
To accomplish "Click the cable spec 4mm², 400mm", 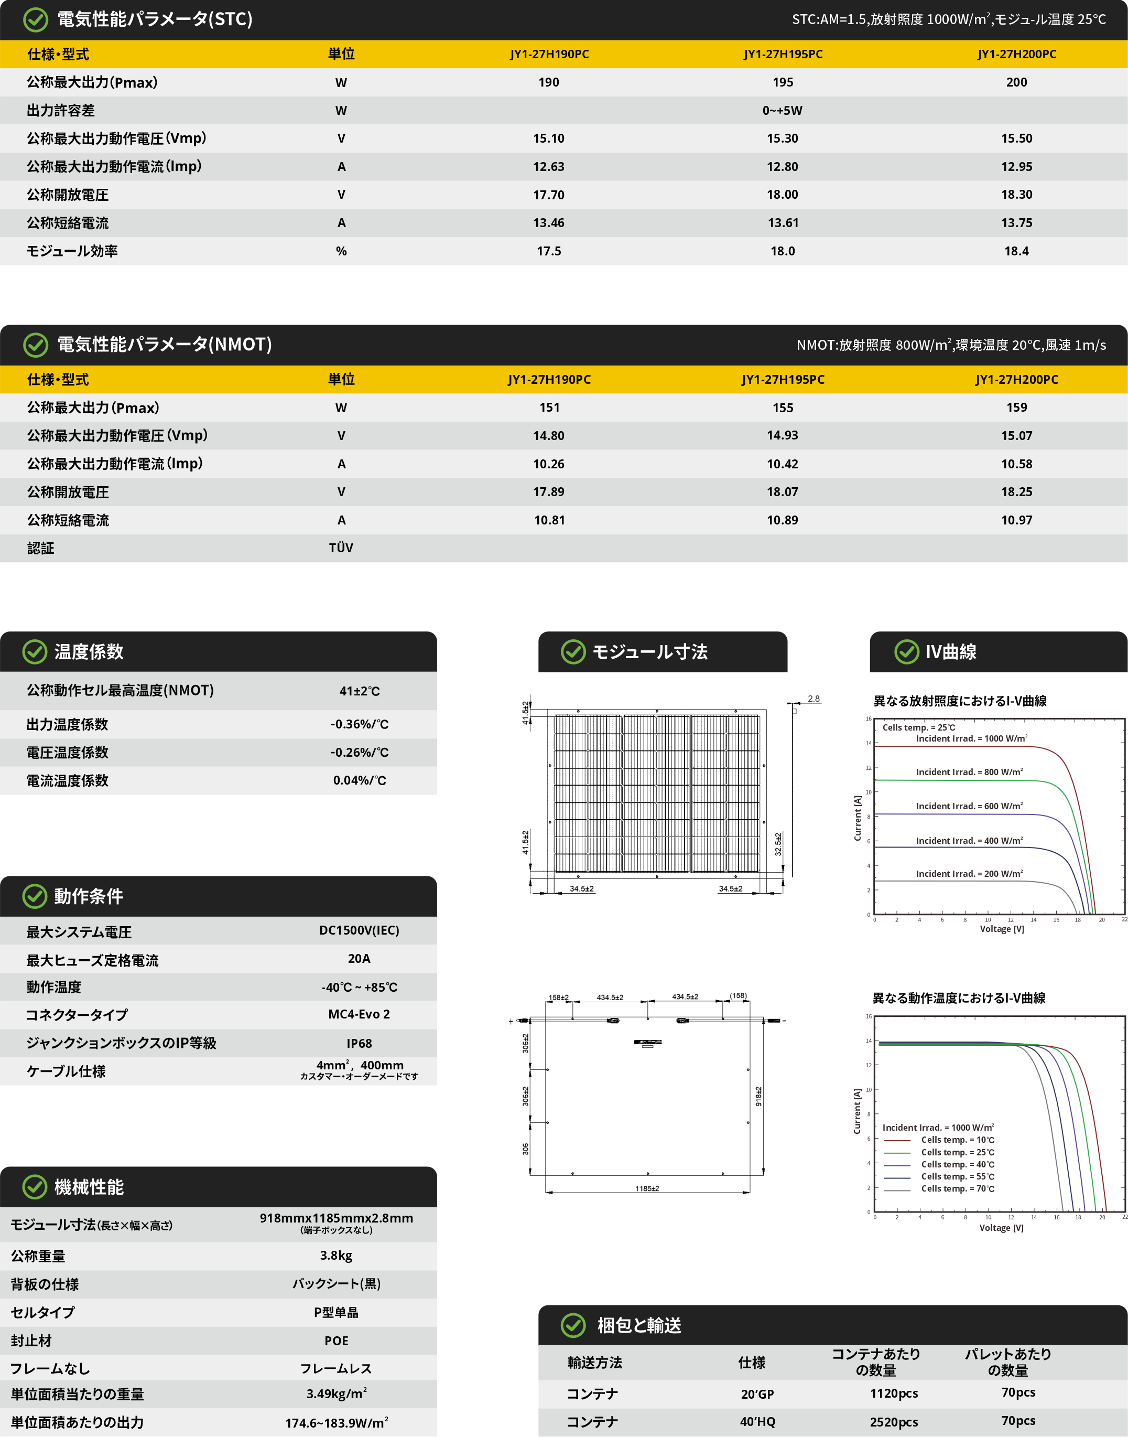I will (x=360, y=1066).
